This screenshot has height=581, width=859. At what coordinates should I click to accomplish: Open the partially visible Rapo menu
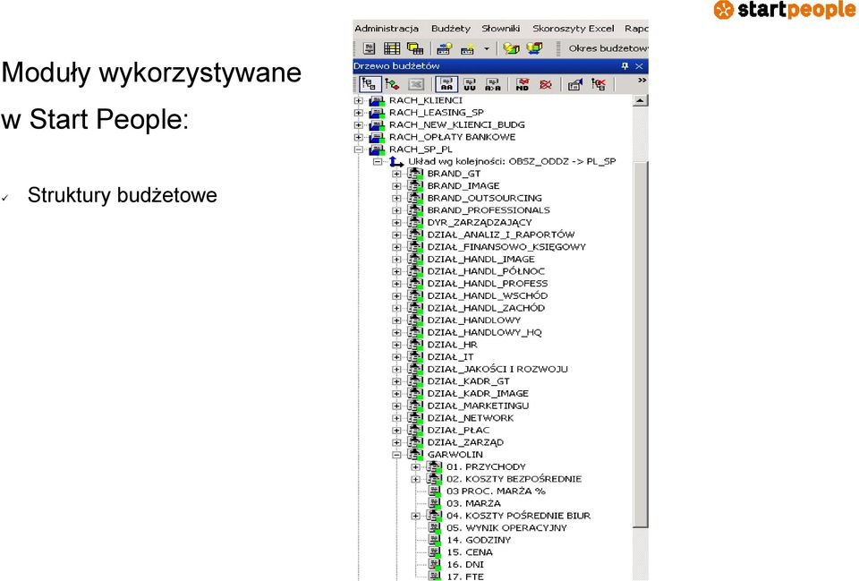(636, 29)
